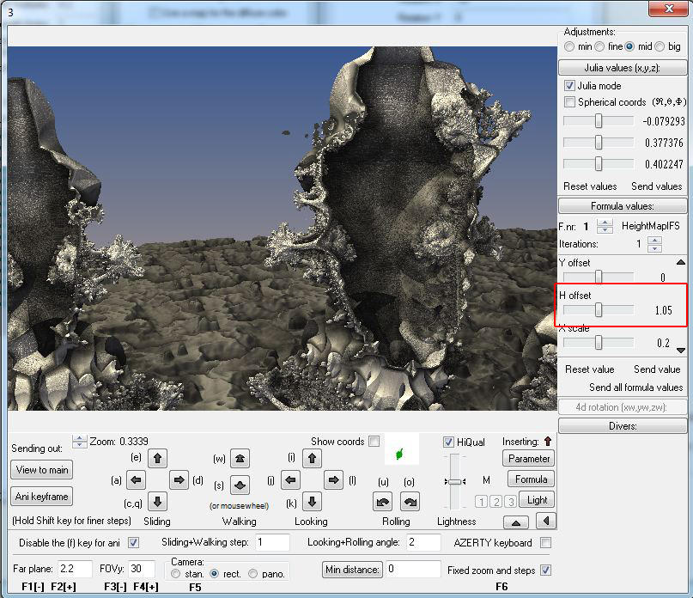
Task: Look down using the (k) arrow
Action: tap(312, 502)
